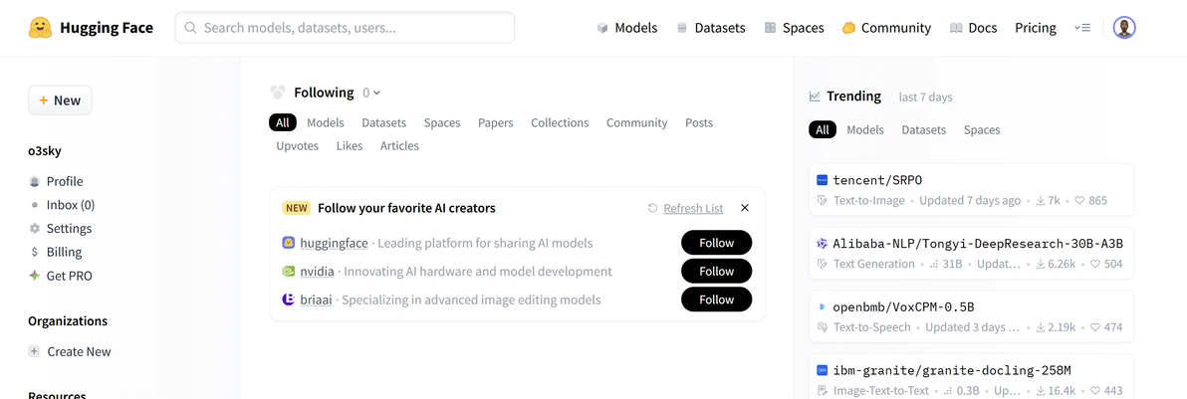This screenshot has height=399, width=1187.
Task: Click the Text-to-Image task icon
Action: tap(823, 201)
